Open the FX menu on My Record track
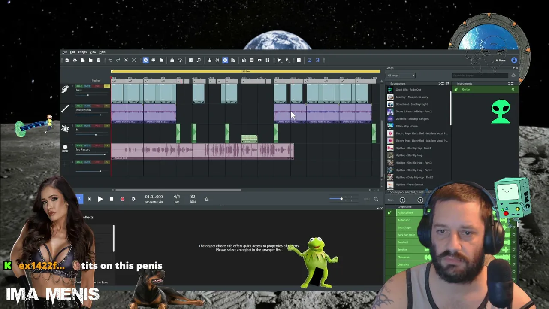 tap(107, 145)
